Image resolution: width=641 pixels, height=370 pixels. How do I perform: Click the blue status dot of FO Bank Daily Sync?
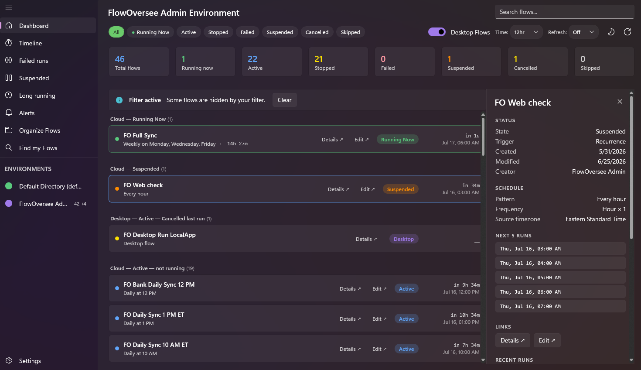117,288
